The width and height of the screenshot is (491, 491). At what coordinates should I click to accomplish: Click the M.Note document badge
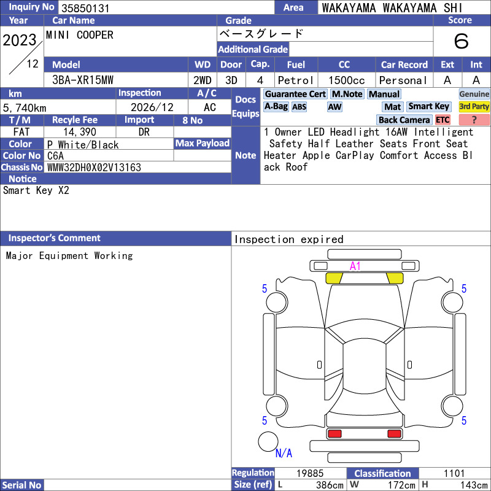347,94
